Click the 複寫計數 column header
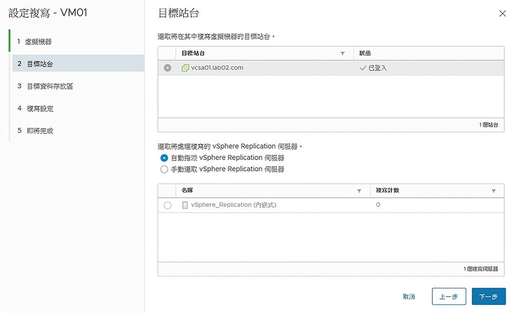This screenshot has width=514, height=313. click(388, 190)
